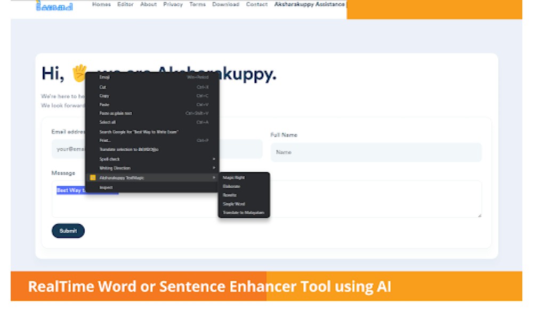The image size is (533, 320).
Task: Open the About navigation link
Action: (148, 4)
